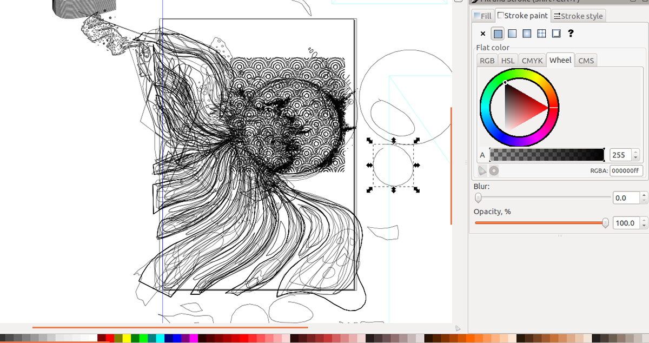The image size is (649, 343).
Task: Click the vertical canvas scrollbar
Action: pyautogui.click(x=451, y=166)
